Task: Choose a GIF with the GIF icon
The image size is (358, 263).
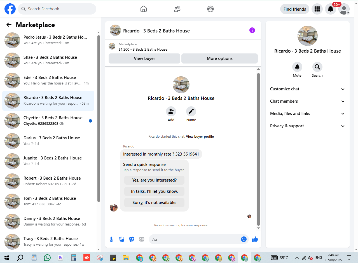Action: 142,239
